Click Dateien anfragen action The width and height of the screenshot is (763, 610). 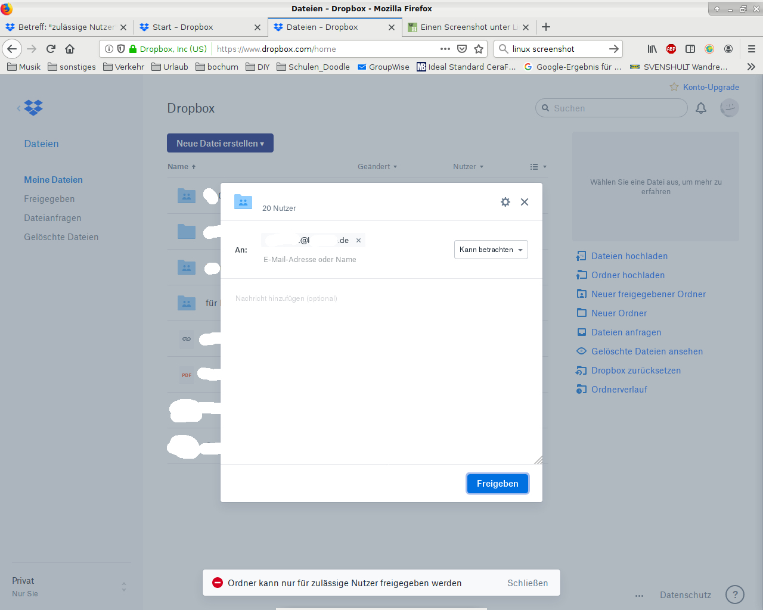pyautogui.click(x=619, y=332)
